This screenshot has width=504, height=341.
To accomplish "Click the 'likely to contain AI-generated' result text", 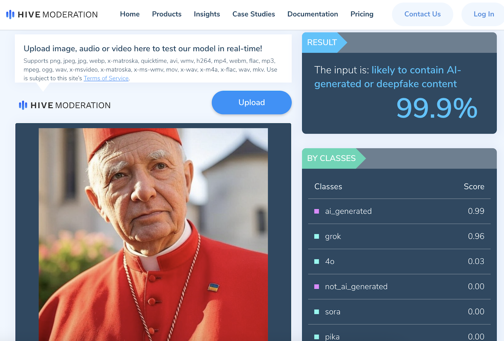I will (387, 77).
